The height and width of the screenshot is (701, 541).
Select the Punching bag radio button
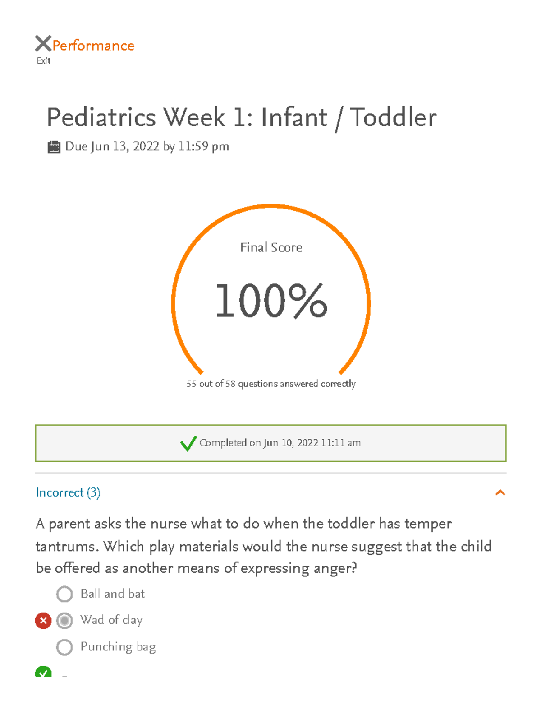pos(65,647)
